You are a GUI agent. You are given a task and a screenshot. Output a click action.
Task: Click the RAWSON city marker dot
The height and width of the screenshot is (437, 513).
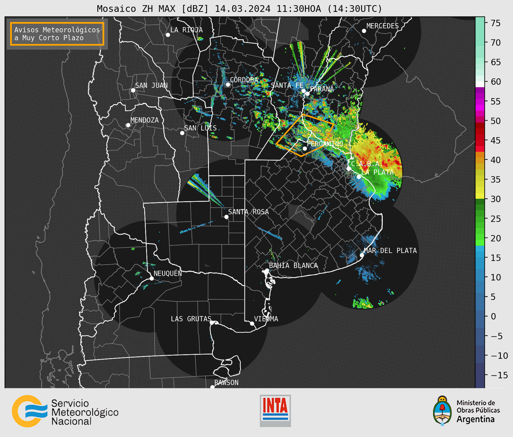click(212, 387)
